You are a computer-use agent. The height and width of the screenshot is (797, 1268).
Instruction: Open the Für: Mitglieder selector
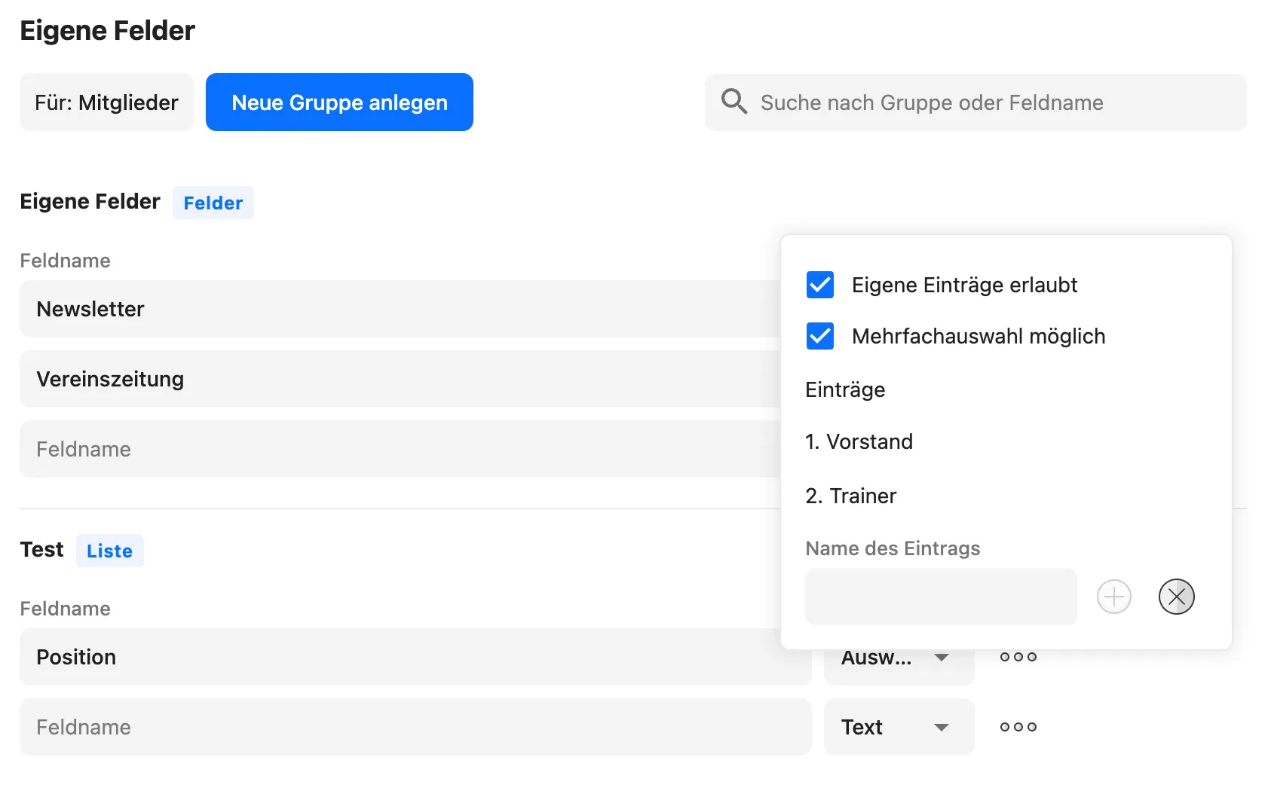tap(106, 102)
